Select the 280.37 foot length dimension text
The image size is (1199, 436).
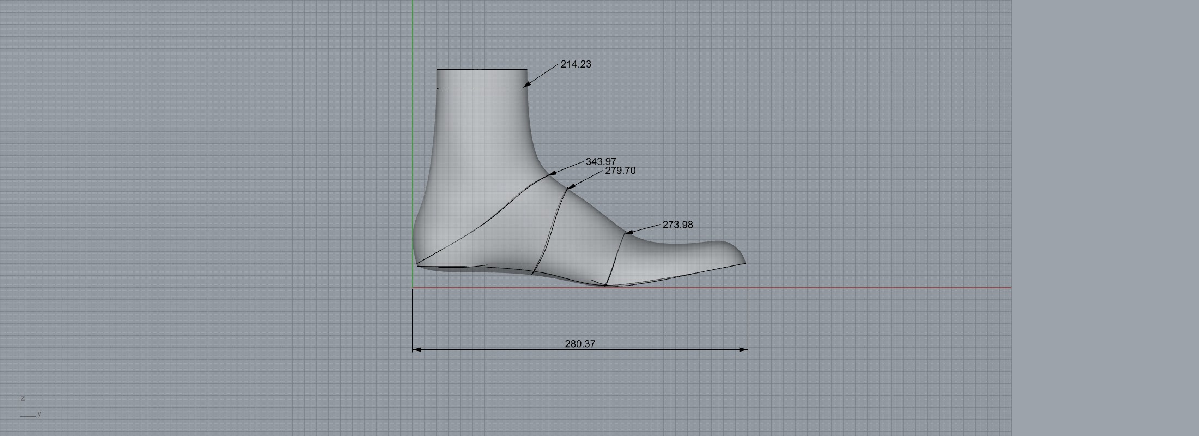[x=580, y=344]
